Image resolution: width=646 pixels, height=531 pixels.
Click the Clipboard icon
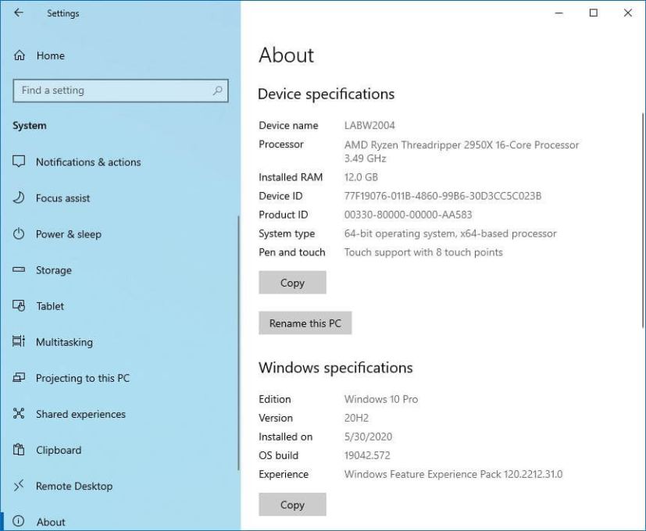click(19, 450)
